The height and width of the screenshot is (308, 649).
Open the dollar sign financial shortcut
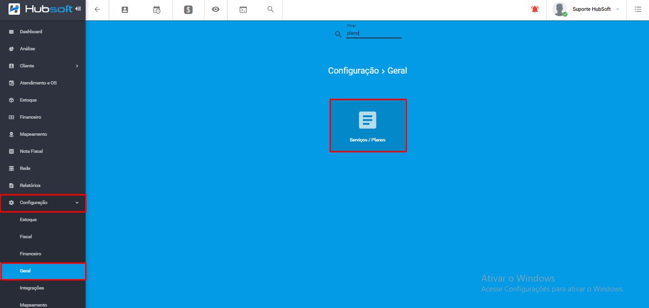coord(188,9)
